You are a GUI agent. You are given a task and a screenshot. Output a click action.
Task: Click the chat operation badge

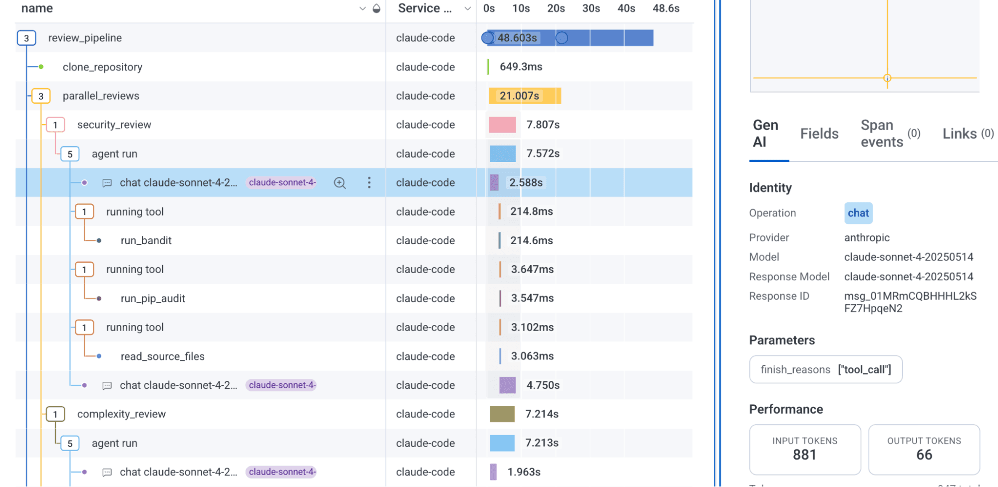(x=858, y=213)
